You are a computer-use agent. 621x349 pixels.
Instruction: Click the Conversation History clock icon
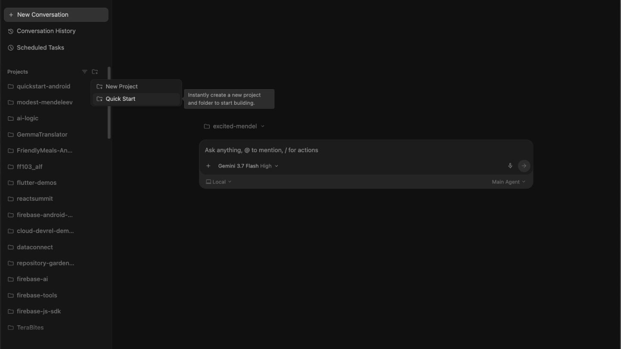[11, 31]
